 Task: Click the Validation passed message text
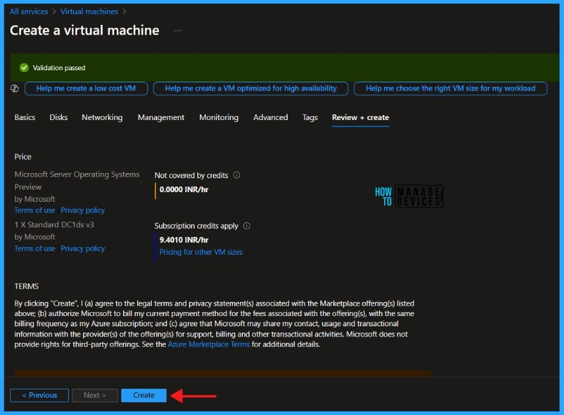click(59, 68)
